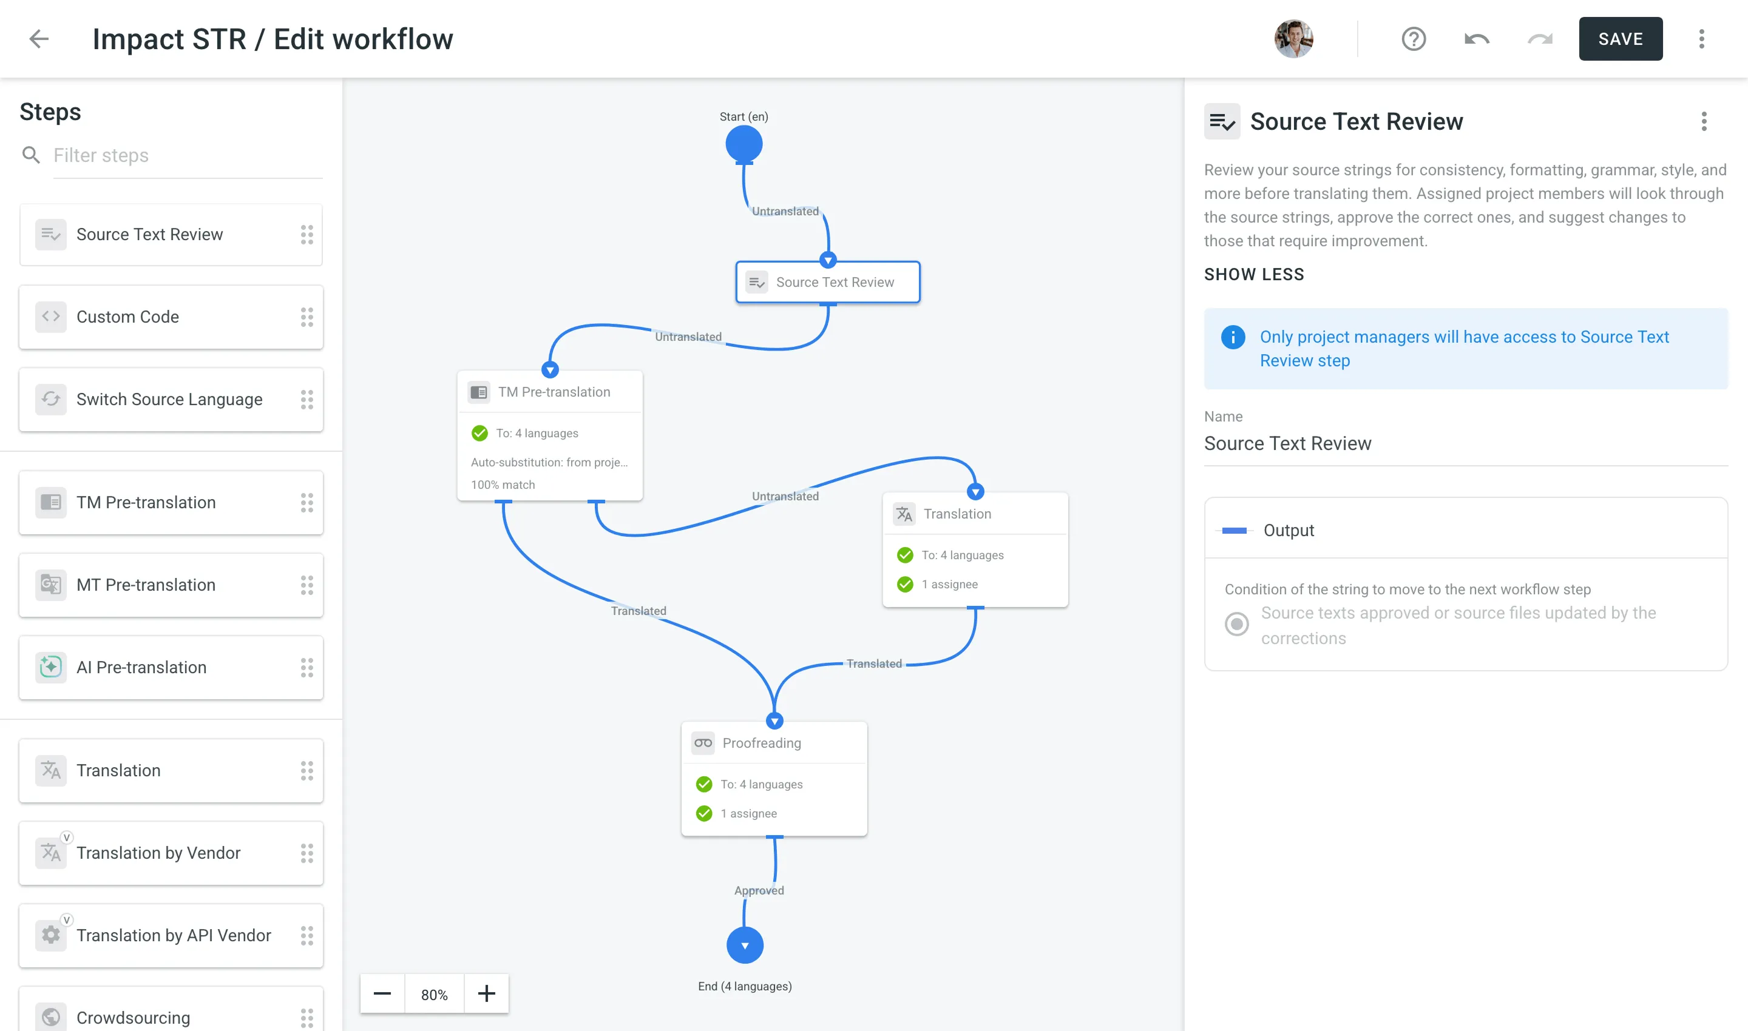Screen dimensions: 1748x1031
Task: Open the help question mark icon
Action: pyautogui.click(x=1414, y=39)
